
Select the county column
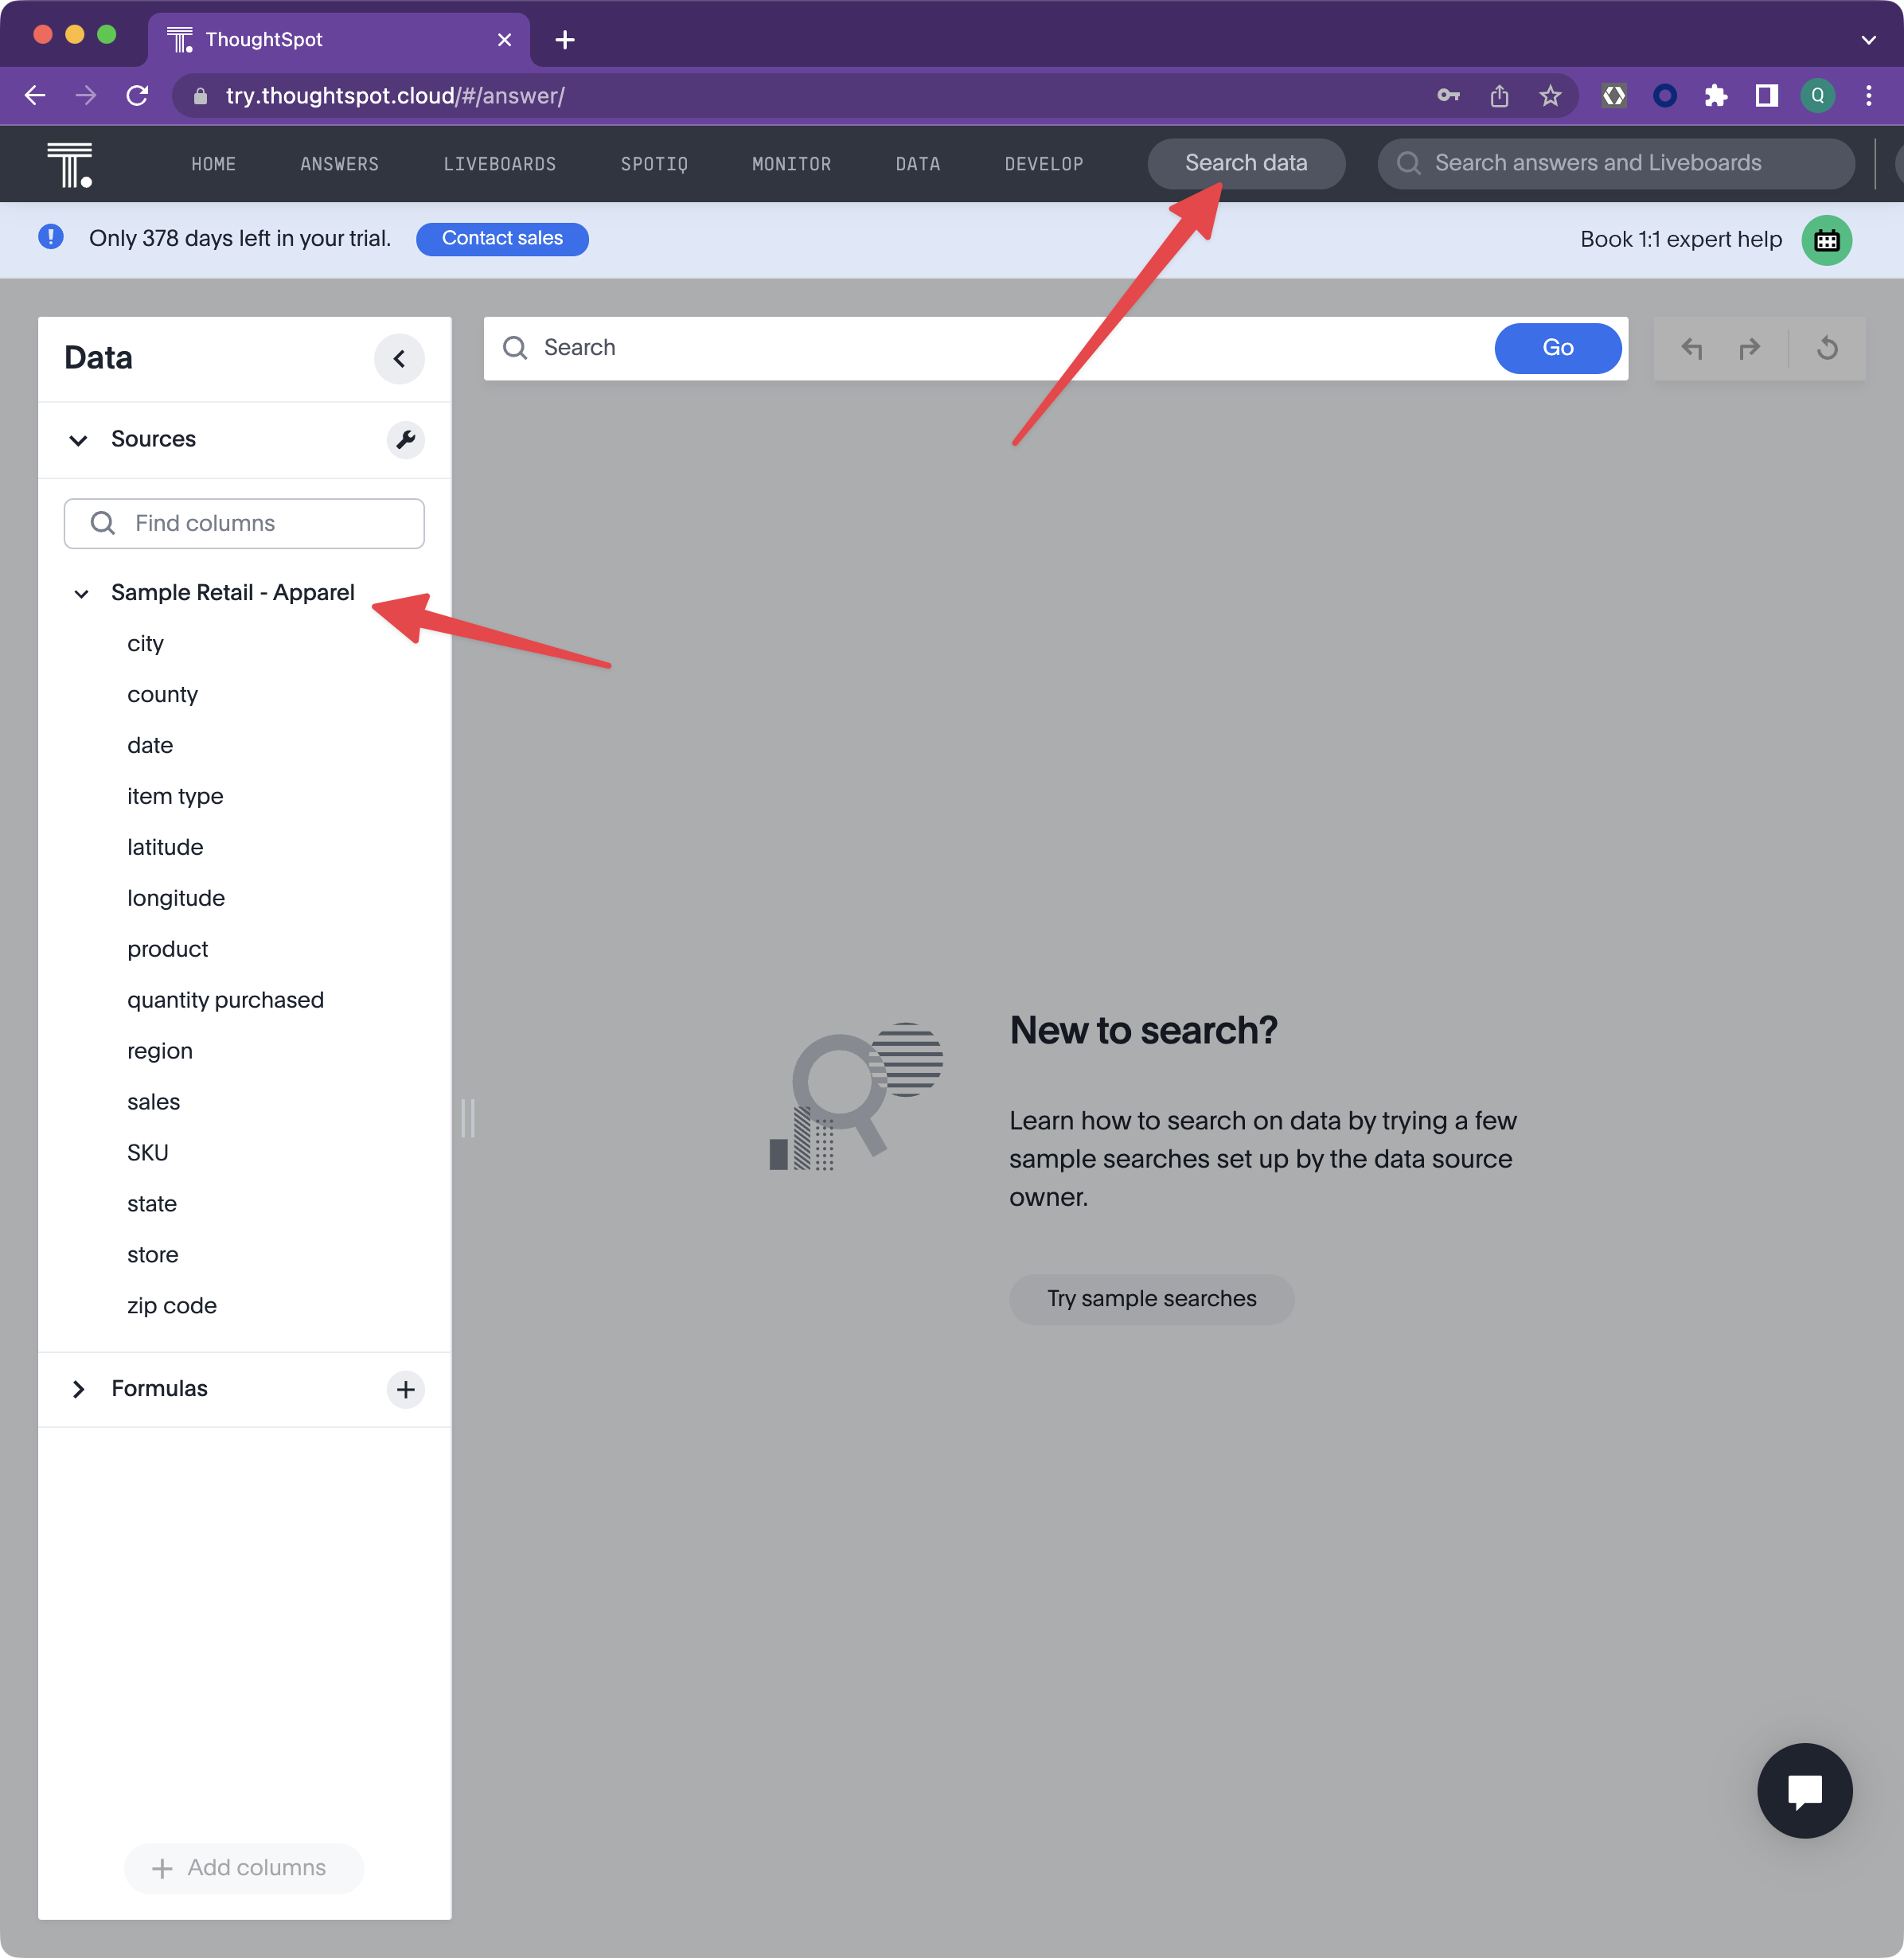[162, 695]
